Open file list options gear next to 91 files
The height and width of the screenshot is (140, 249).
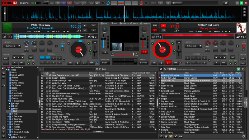pyautogui.click(x=97, y=69)
